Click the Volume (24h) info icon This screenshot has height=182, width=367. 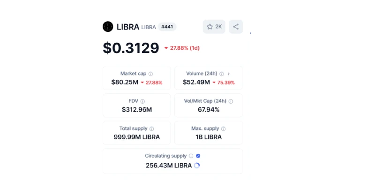(x=222, y=74)
